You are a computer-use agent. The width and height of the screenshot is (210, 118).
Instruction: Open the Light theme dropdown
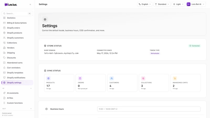(x=178, y=4)
